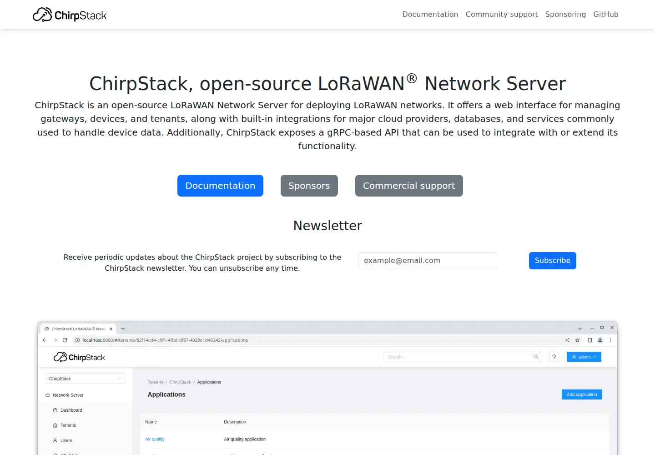Click the Name column header
Viewport: 655px width, 455px height.
tap(151, 422)
